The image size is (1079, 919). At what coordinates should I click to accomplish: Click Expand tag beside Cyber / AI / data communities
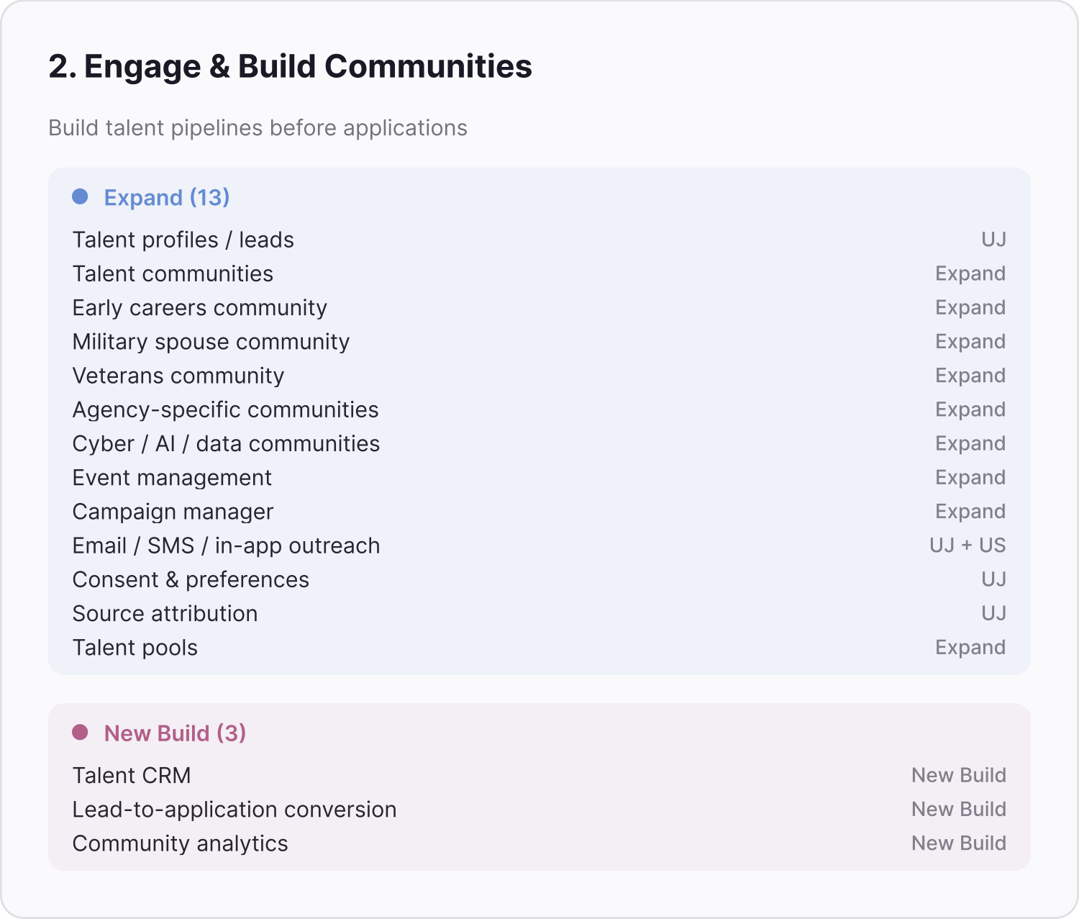click(970, 443)
